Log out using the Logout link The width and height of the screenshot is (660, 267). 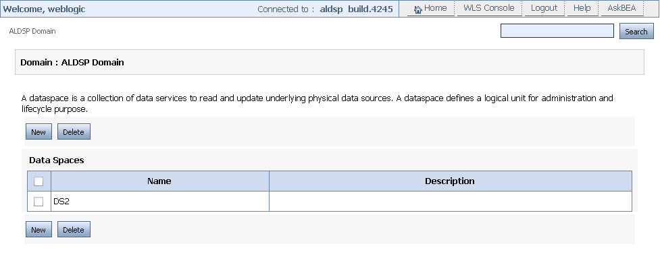coord(544,8)
